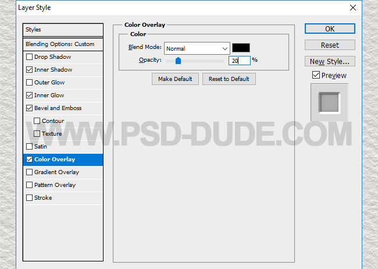Image resolution: width=378 pixels, height=269 pixels.
Task: Click the style preview thumbnail
Action: pos(329,102)
